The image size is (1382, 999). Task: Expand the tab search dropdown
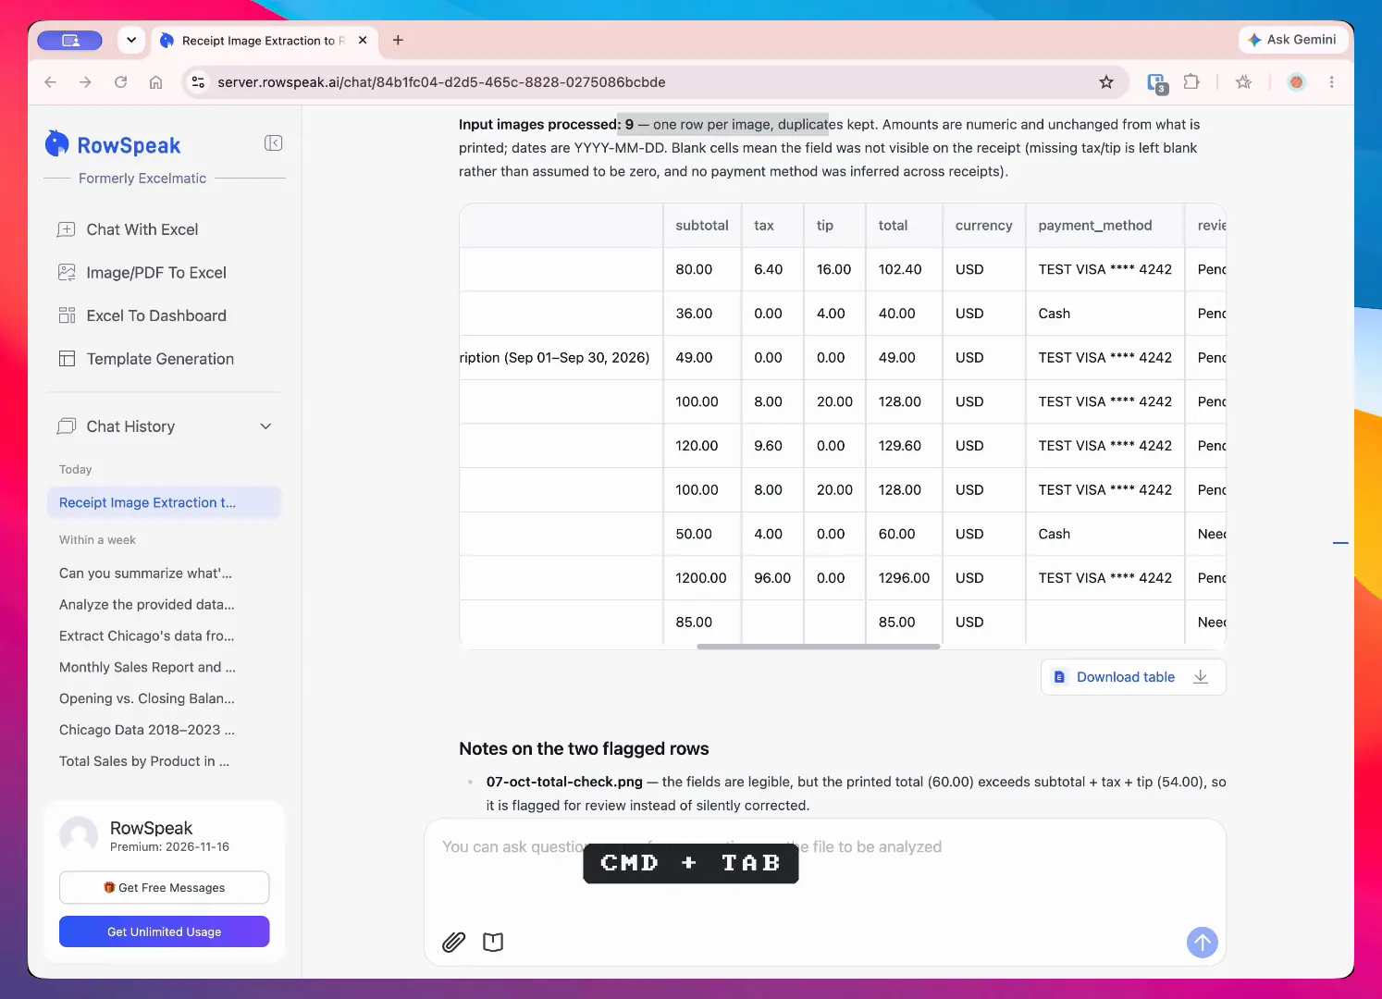click(x=131, y=40)
